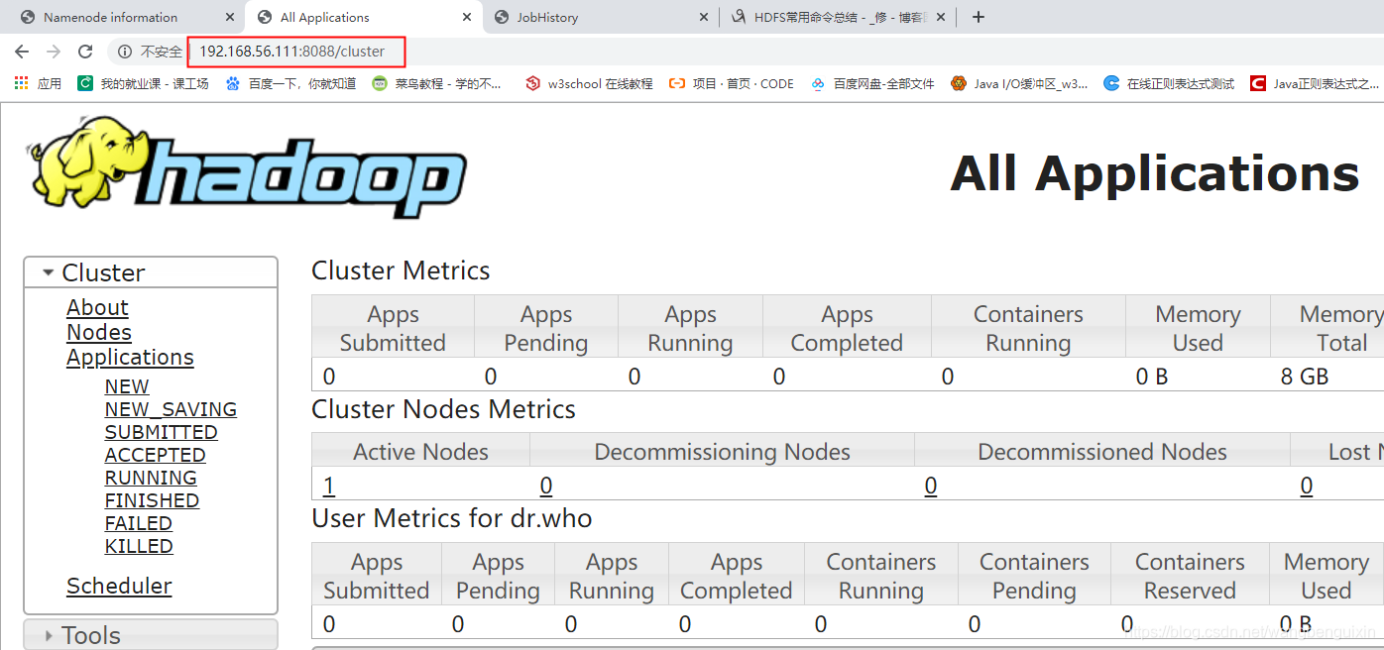Open the 我的就业课 bookmark
This screenshot has width=1384, height=650.
tap(144, 84)
